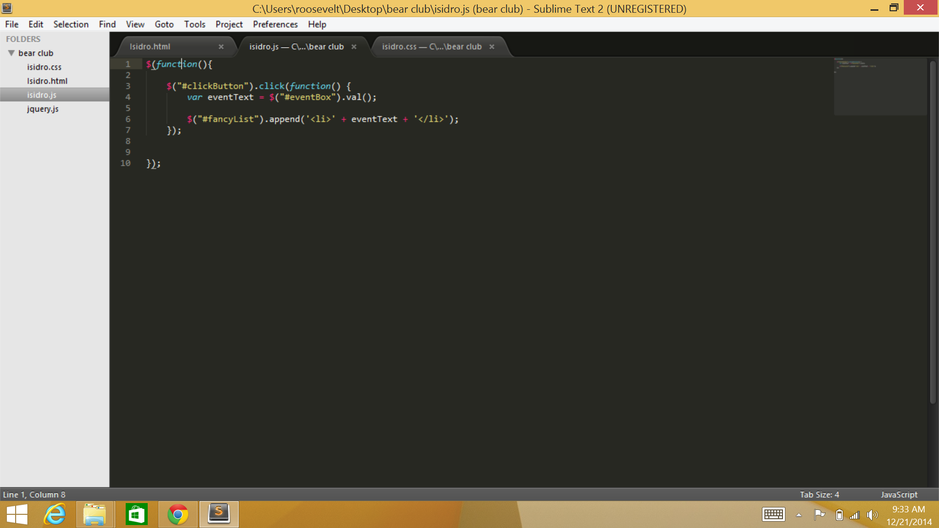This screenshot has height=528, width=939.
Task: Open Google Chrome from the taskbar
Action: point(178,514)
